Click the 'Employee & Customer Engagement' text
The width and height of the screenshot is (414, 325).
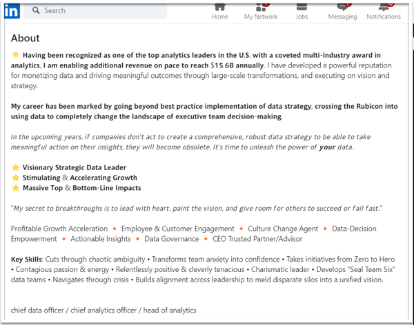[x=178, y=229]
